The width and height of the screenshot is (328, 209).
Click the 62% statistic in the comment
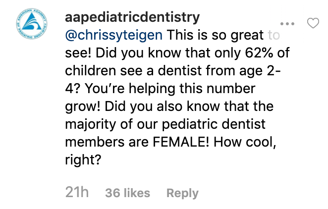[x=259, y=52]
